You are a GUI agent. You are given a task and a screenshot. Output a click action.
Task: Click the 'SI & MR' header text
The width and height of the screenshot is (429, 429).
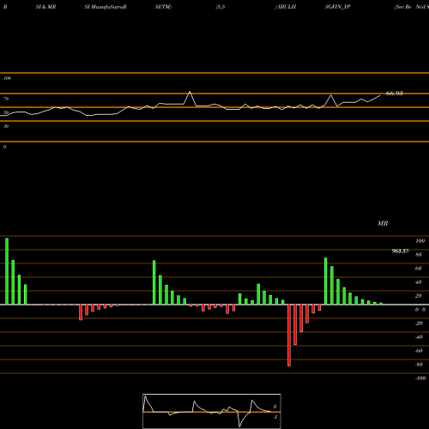tap(45, 7)
